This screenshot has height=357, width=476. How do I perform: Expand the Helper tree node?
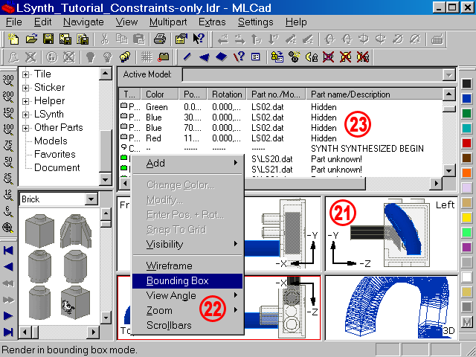point(26,101)
